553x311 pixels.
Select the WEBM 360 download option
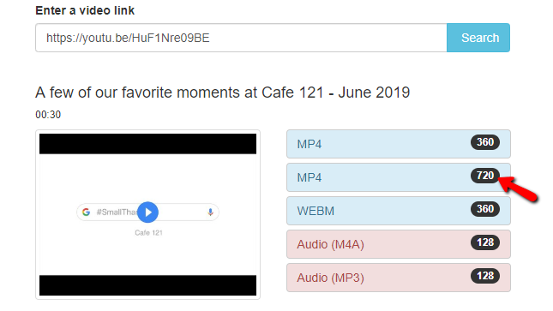(x=399, y=211)
